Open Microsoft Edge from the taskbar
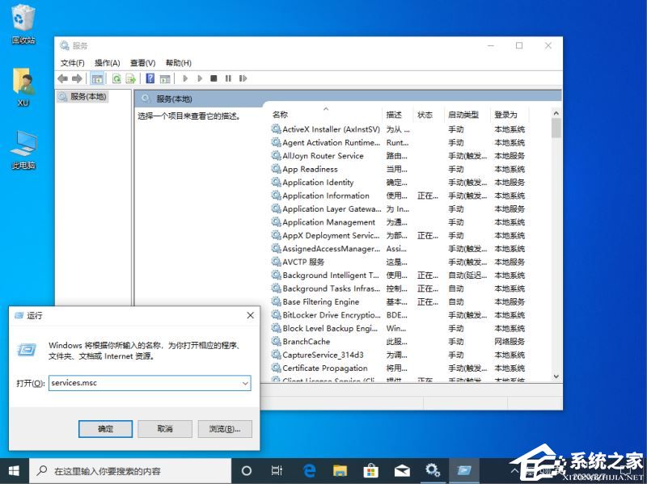647x484 pixels. click(309, 470)
